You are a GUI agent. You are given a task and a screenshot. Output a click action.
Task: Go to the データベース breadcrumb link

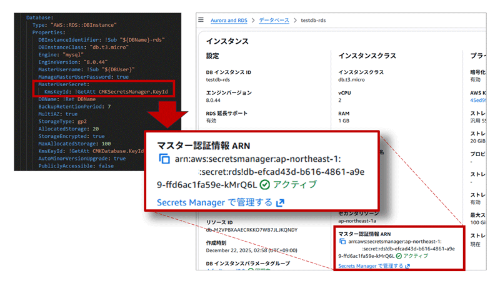[274, 21]
